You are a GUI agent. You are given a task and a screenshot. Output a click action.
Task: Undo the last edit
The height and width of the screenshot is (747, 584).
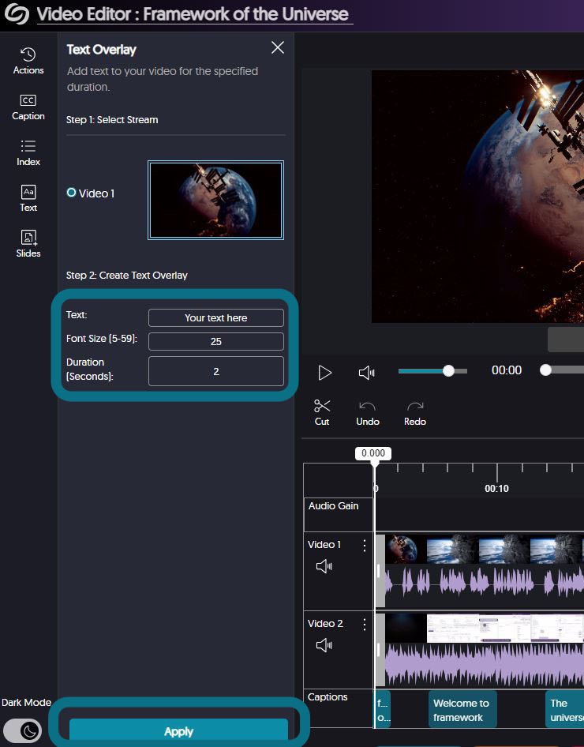pyautogui.click(x=368, y=412)
